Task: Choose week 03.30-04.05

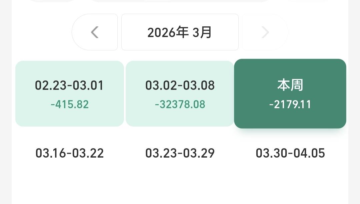Action: click(290, 153)
